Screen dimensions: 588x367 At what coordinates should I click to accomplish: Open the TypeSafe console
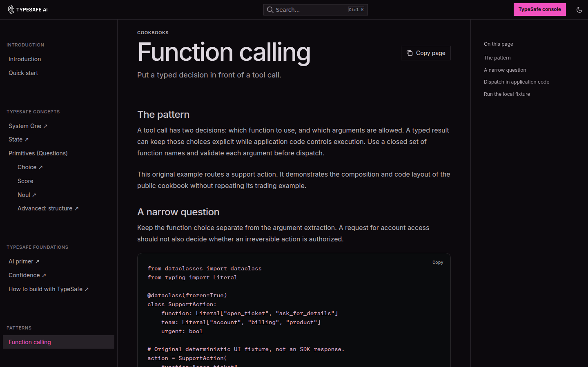[539, 9]
